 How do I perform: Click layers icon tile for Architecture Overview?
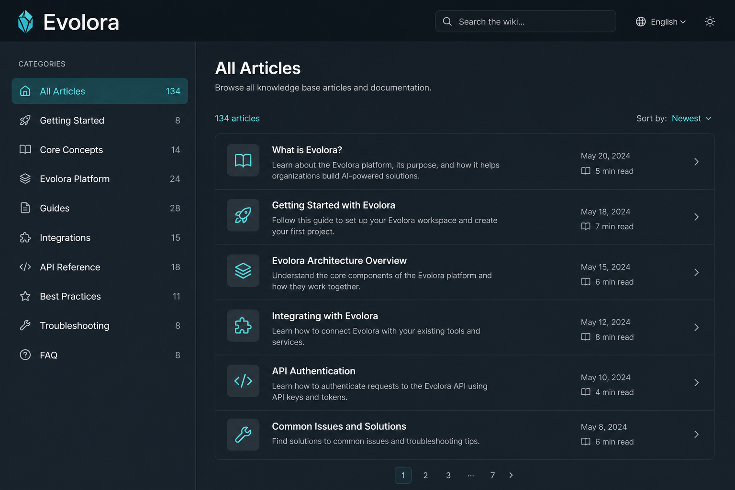(x=243, y=271)
